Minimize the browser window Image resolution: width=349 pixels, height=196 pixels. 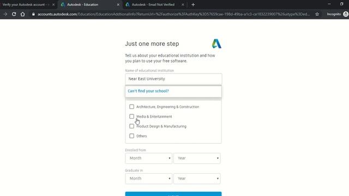click(329, 4)
